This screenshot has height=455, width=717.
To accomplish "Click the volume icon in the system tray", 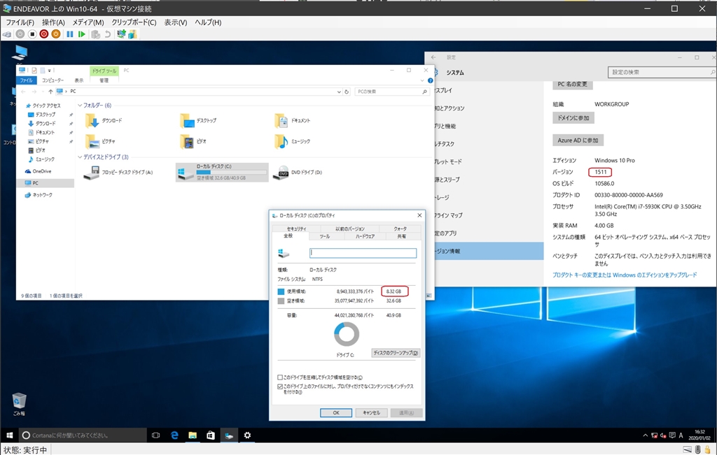I will pos(663,435).
